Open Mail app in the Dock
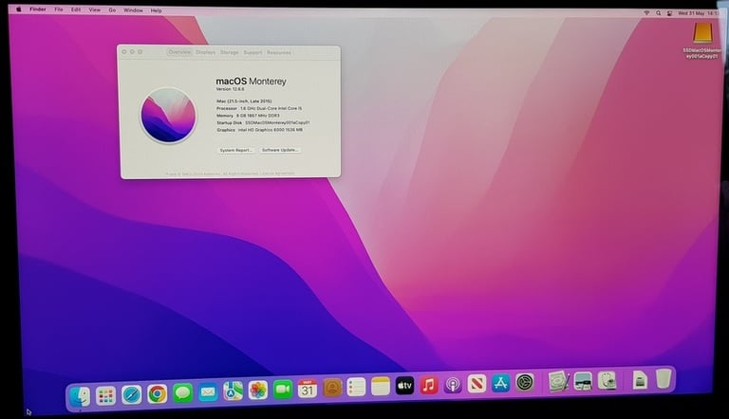 pyautogui.click(x=208, y=392)
